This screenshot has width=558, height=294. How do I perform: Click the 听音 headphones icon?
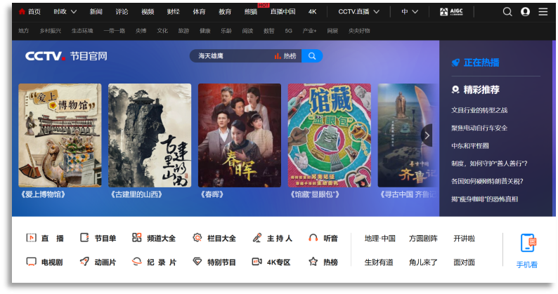point(313,238)
